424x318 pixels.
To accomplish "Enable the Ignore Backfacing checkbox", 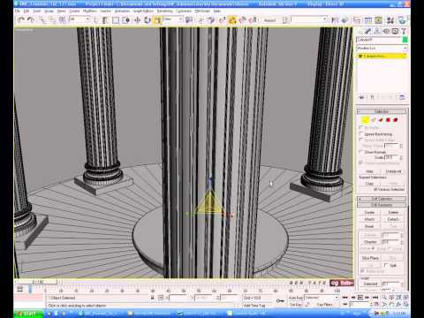I will click(361, 134).
